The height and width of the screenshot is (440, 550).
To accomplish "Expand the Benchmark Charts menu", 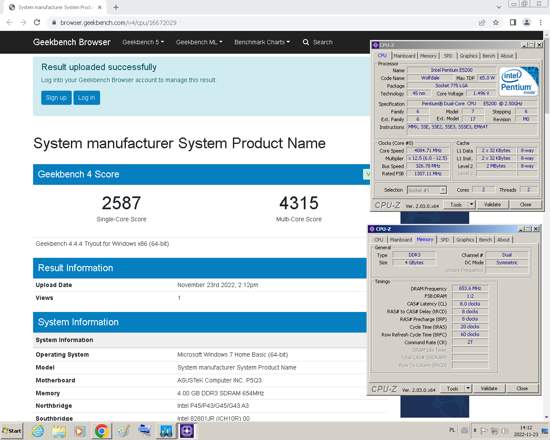I will click(x=262, y=42).
